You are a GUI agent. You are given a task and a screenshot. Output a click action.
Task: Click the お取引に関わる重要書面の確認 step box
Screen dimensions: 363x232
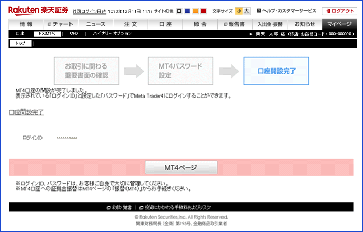coord(87,71)
